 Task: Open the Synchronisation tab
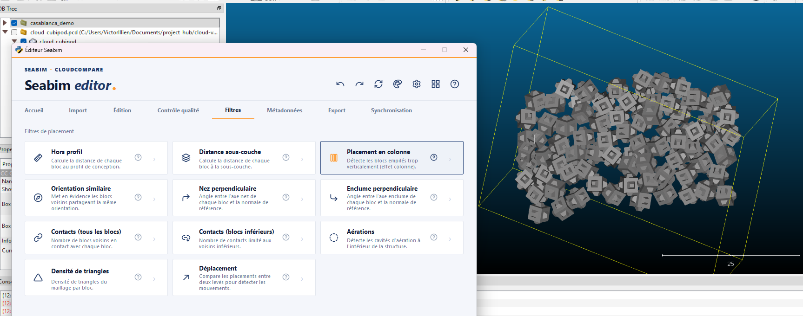coord(392,110)
